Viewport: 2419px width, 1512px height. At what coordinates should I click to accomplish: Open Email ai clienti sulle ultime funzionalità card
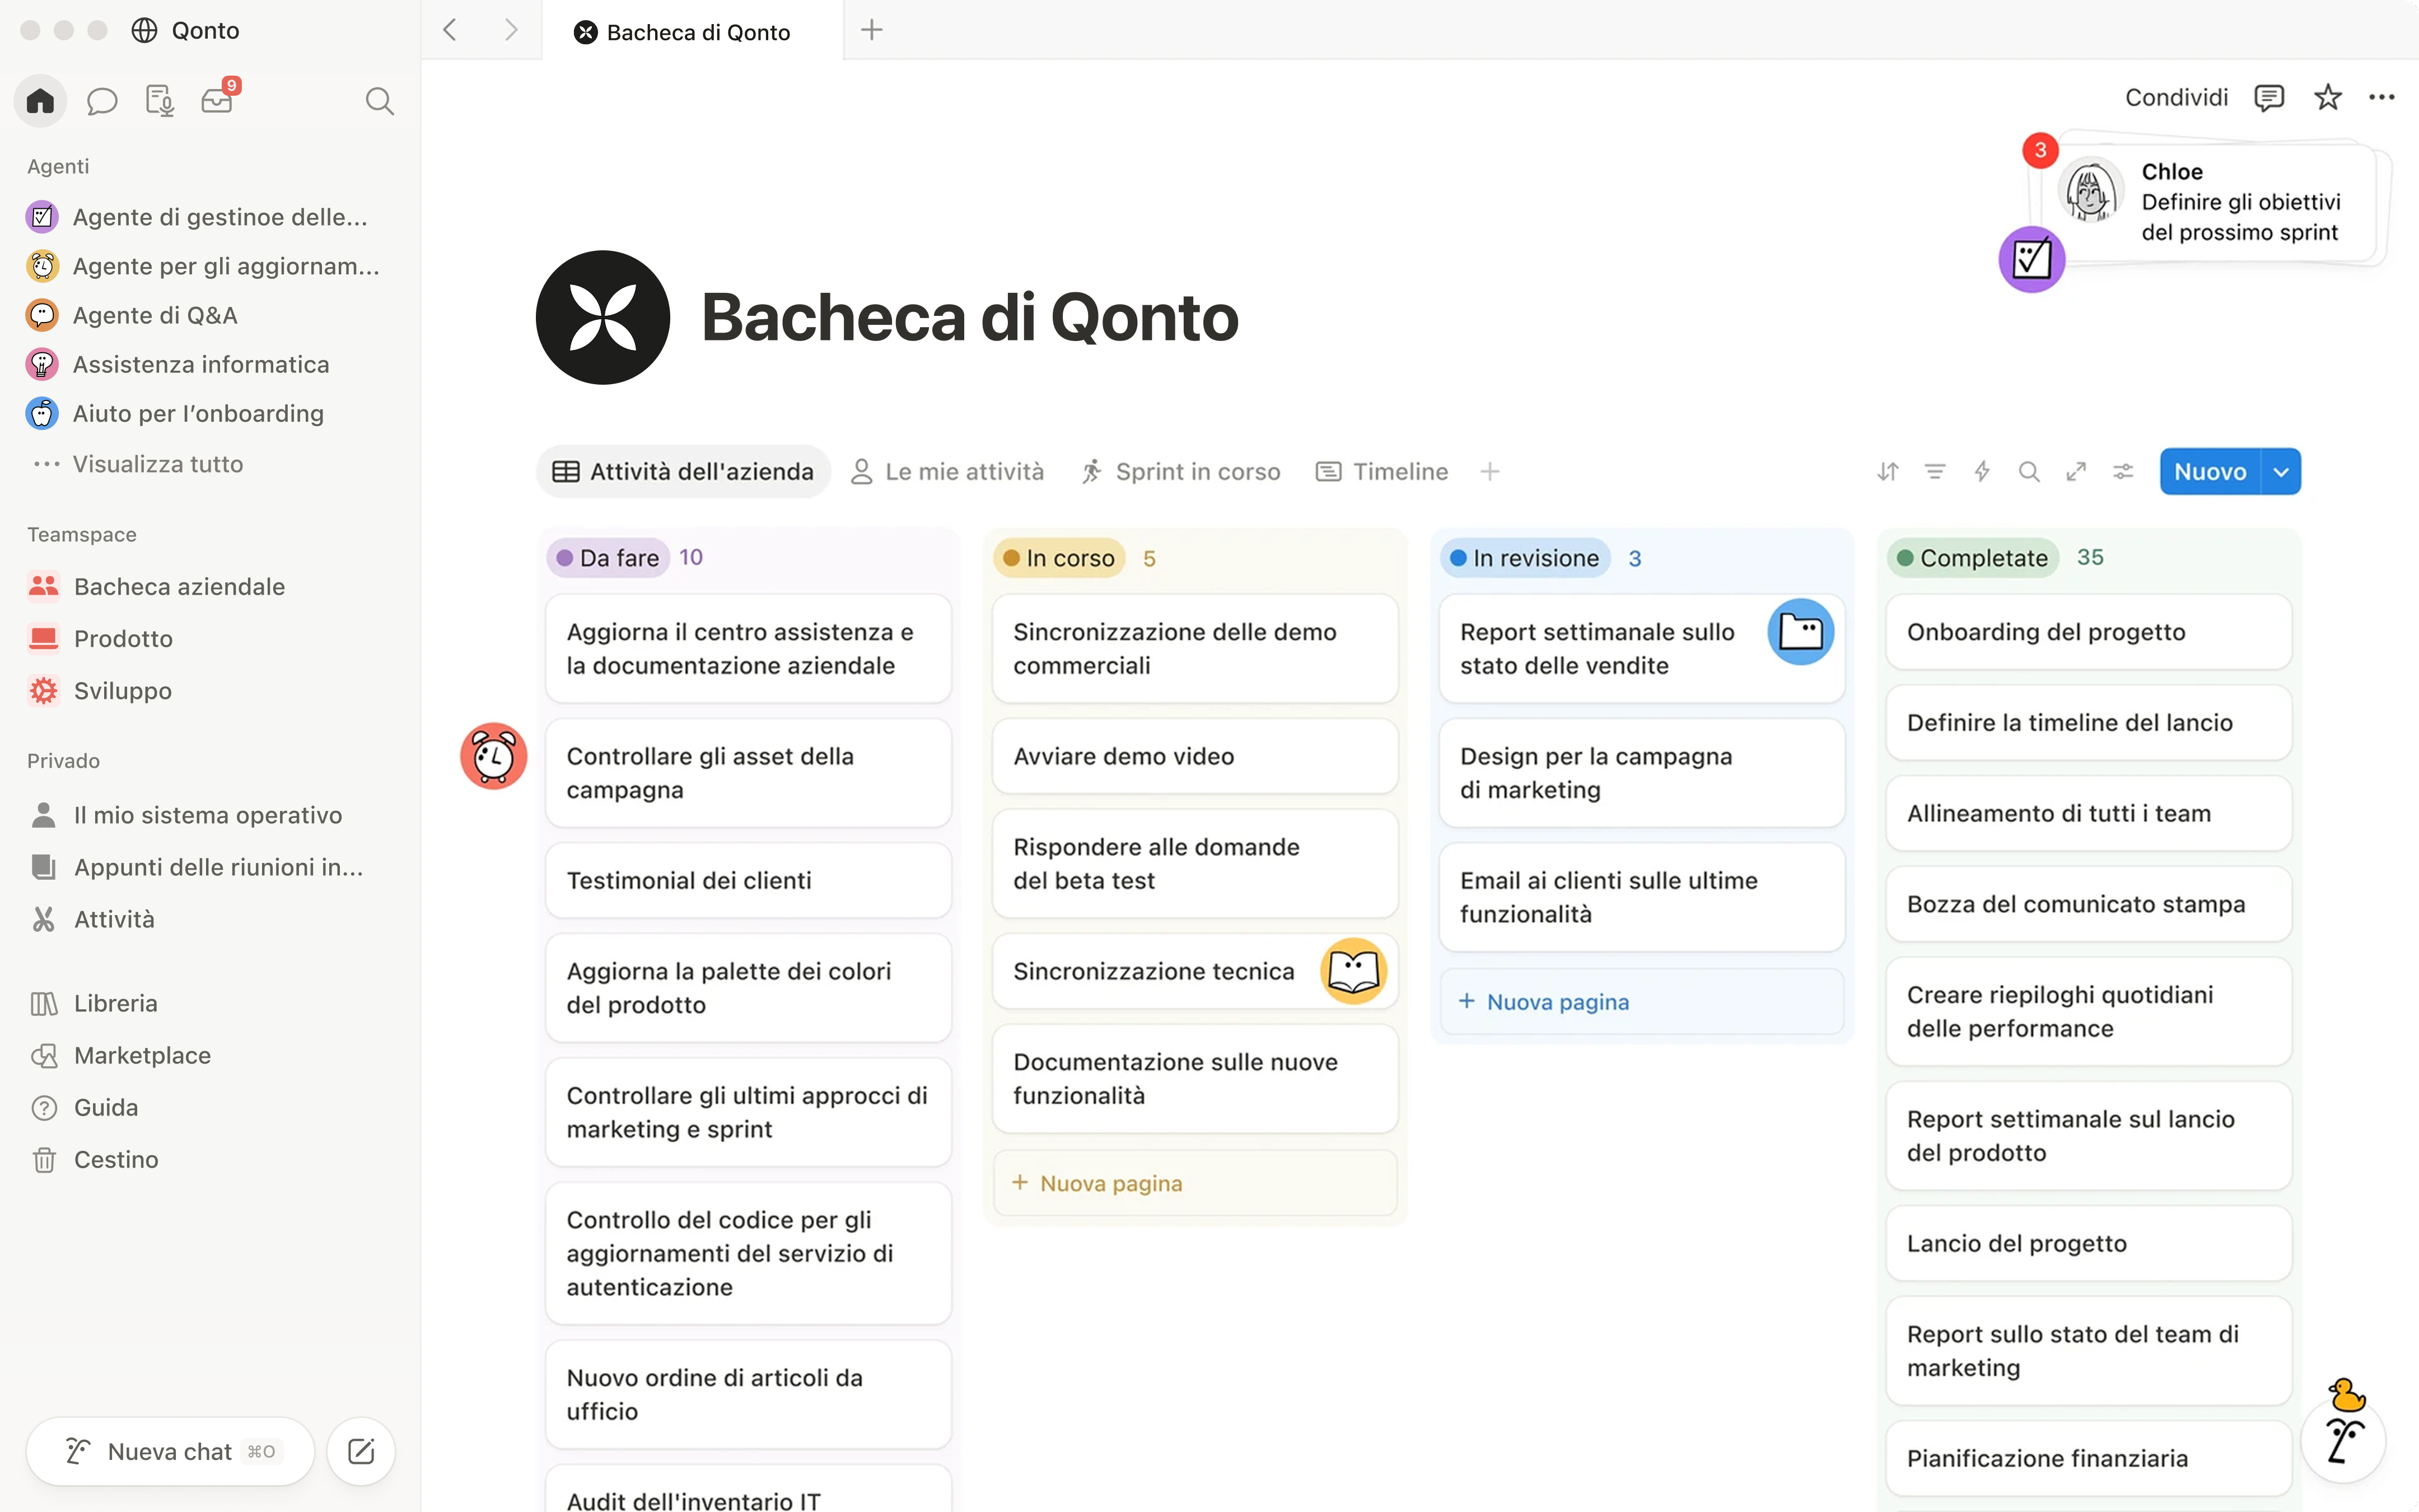[x=1641, y=898]
